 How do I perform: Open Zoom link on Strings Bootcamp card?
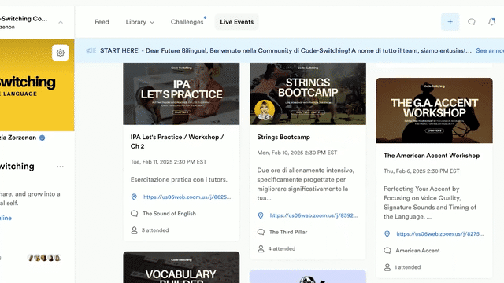pyautogui.click(x=313, y=215)
